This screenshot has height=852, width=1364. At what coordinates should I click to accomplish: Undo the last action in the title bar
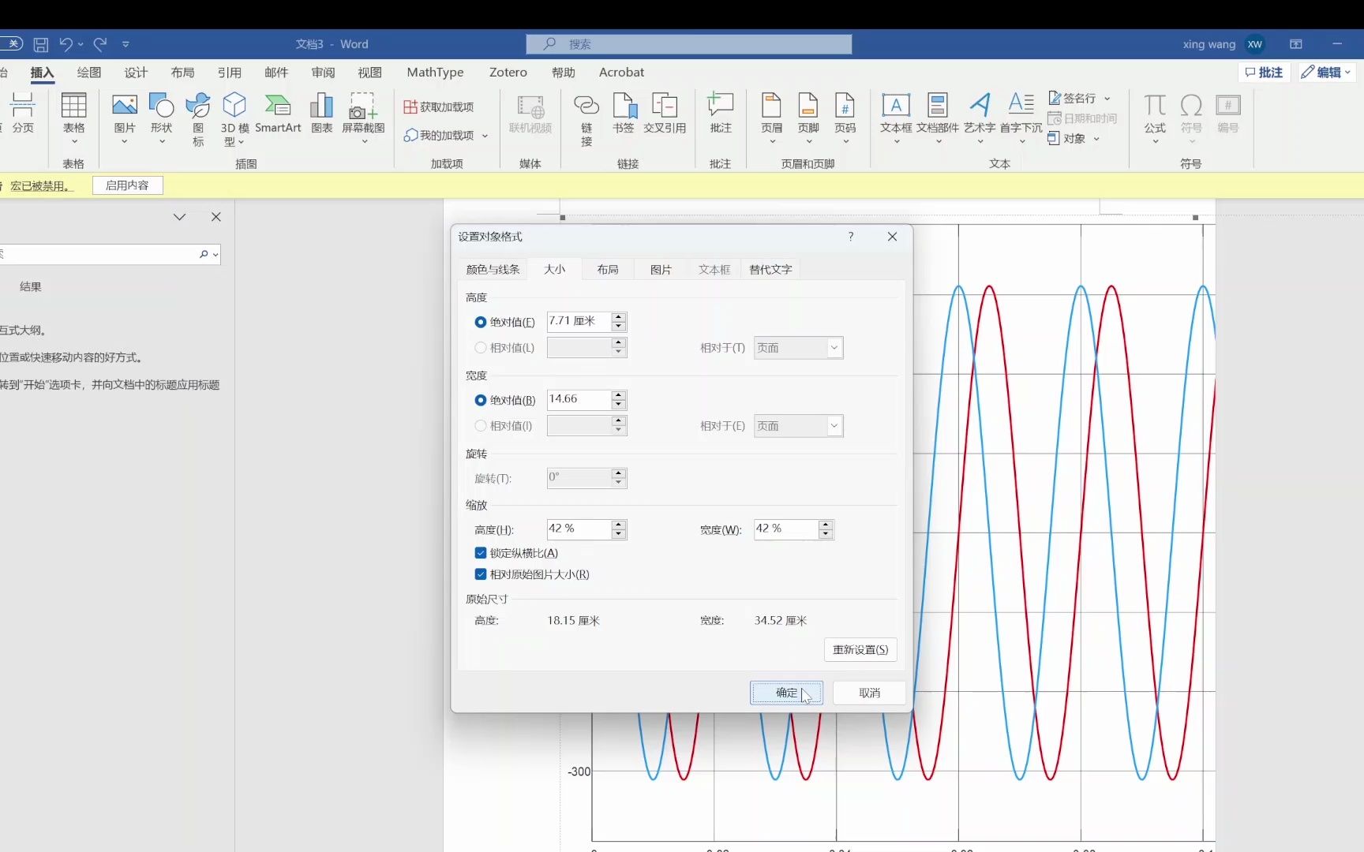point(66,44)
